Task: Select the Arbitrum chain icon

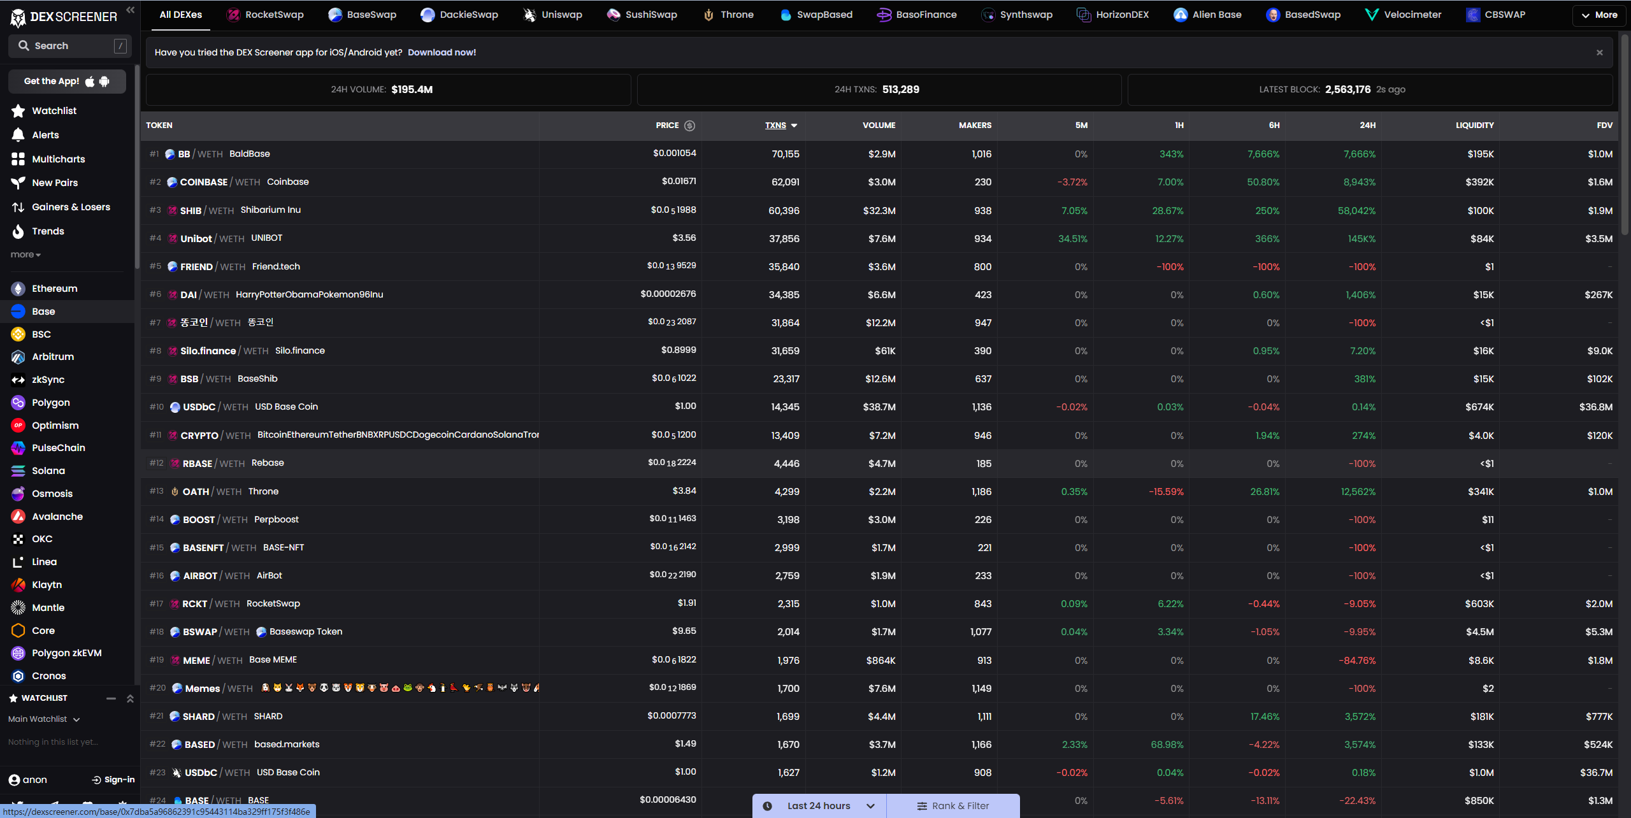Action: (x=18, y=357)
